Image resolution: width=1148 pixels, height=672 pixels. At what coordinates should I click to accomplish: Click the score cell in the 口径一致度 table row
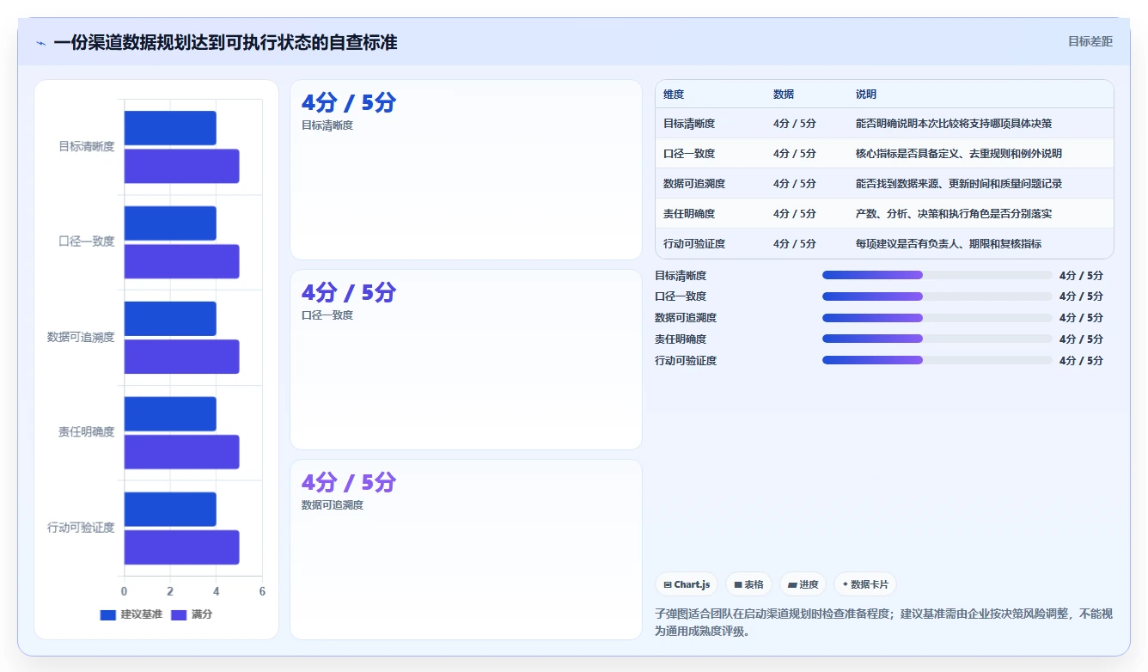pos(795,154)
